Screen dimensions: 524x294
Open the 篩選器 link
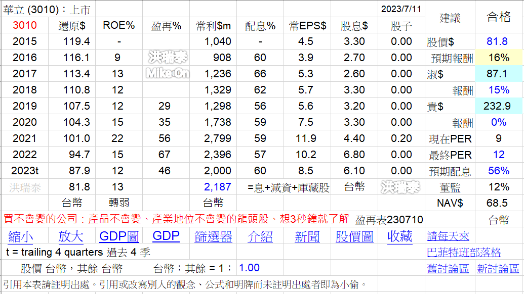click(213, 237)
